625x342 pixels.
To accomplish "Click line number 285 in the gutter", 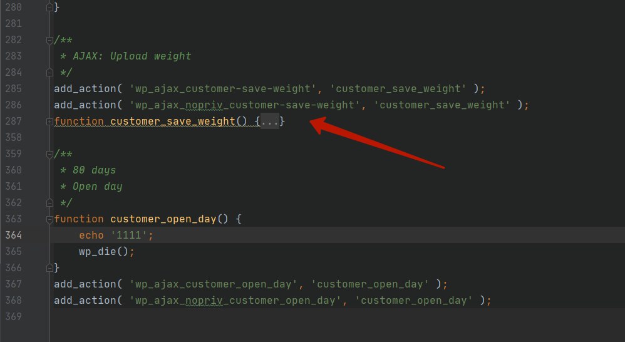I will pyautogui.click(x=14, y=88).
